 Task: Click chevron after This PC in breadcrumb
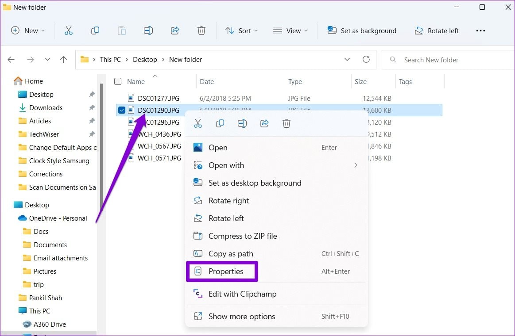pyautogui.click(x=127, y=60)
